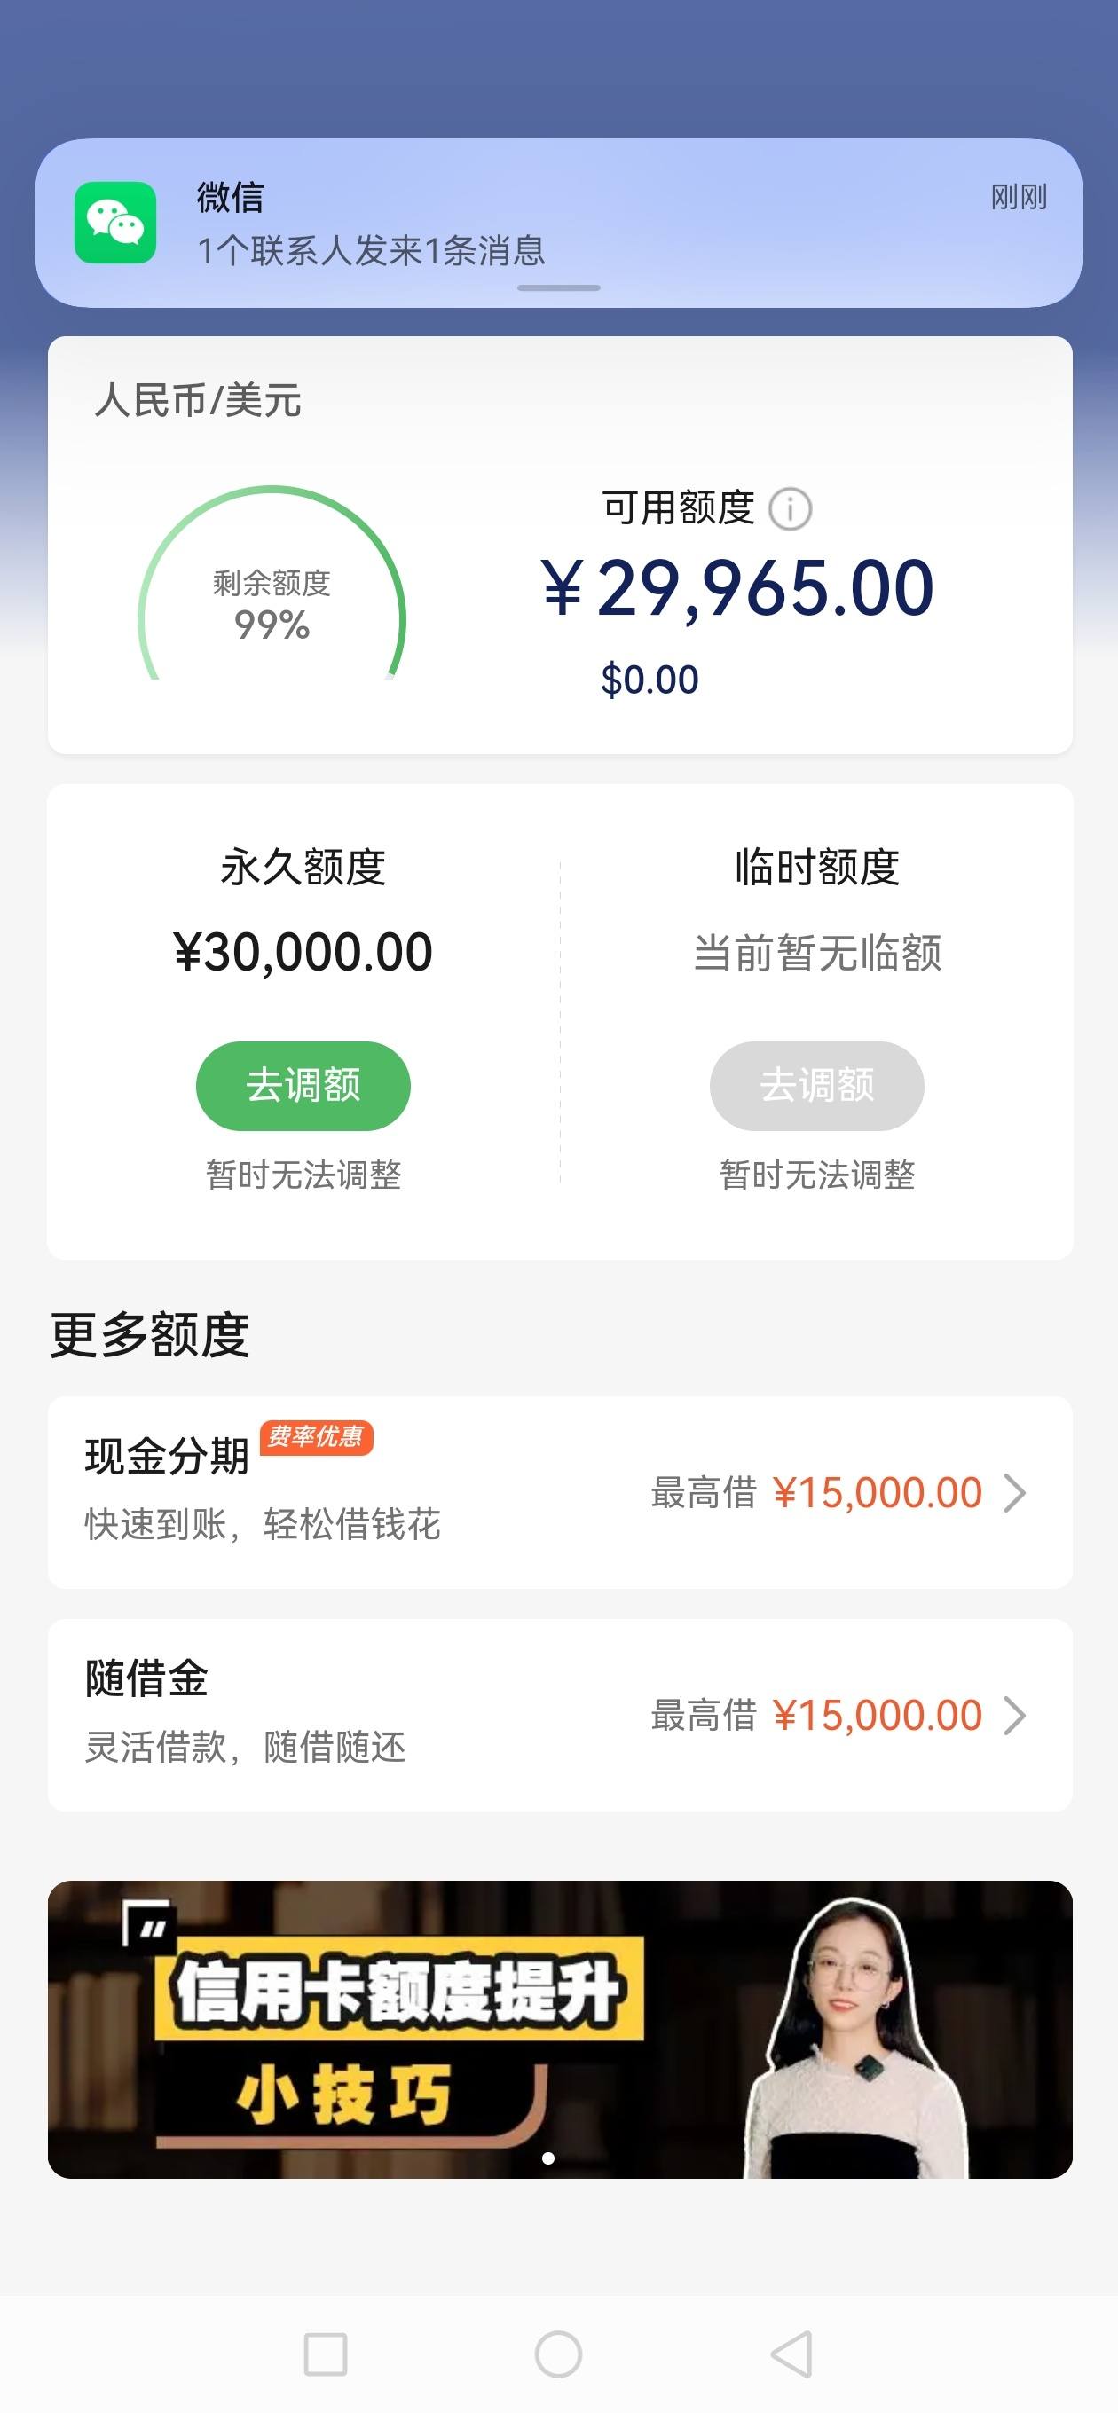Open the 信用卡额度提升小技巧 banner

coord(560,2029)
